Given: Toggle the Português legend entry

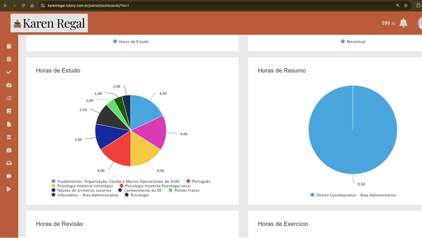Looking at the screenshot, I should coord(198,181).
